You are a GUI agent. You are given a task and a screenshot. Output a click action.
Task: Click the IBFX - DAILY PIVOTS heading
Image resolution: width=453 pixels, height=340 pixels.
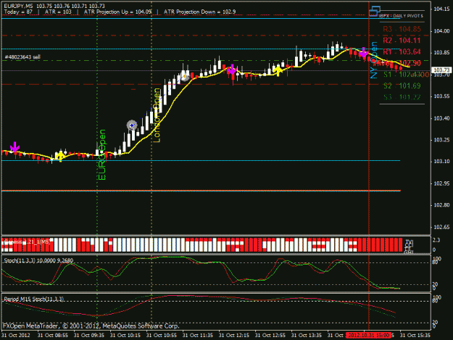pyautogui.click(x=401, y=16)
